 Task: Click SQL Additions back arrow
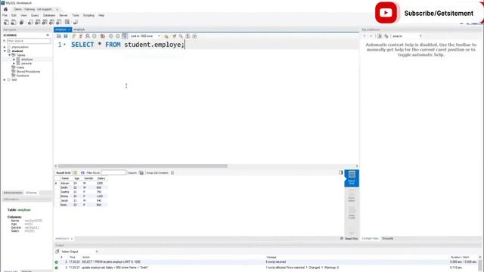365,36
